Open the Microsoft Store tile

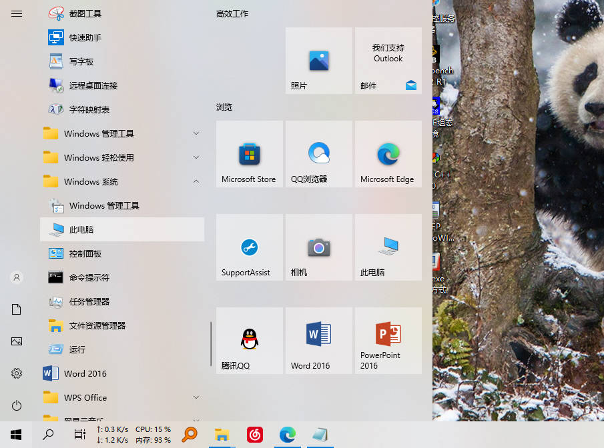click(249, 153)
